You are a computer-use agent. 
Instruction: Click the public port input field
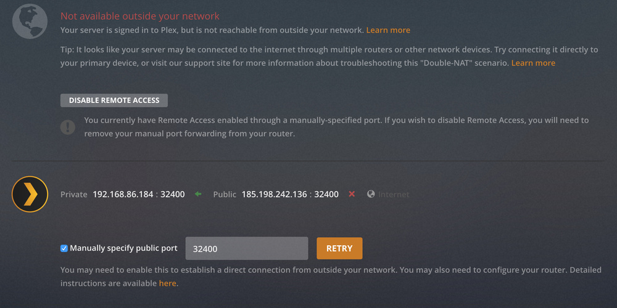tap(247, 248)
